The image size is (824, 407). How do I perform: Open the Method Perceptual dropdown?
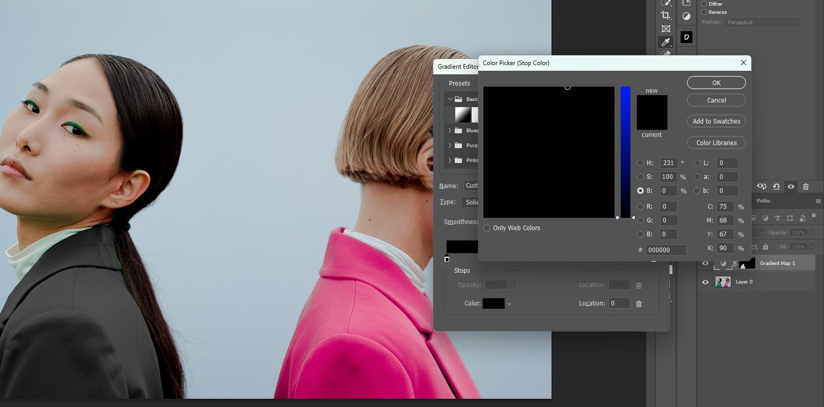tap(762, 23)
